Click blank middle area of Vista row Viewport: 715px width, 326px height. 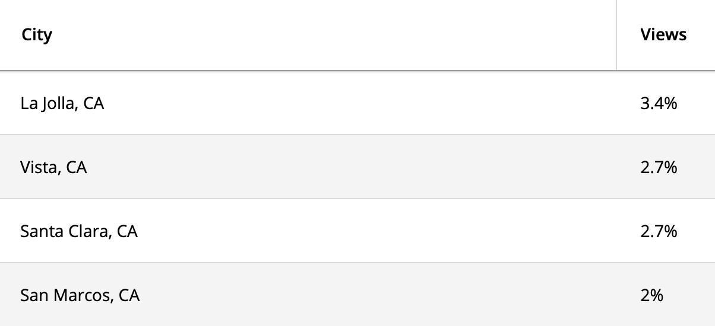pos(356,167)
